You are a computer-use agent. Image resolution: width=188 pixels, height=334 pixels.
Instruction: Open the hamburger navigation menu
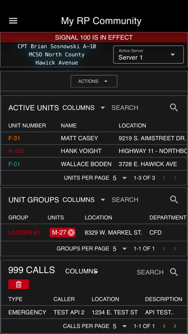13,21
